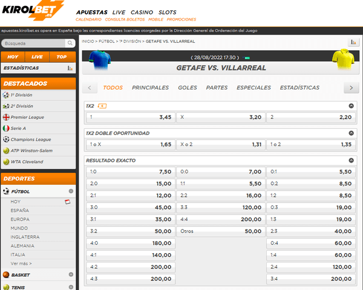
Task: Click the Premier League England flag icon
Action: [x=6, y=117]
